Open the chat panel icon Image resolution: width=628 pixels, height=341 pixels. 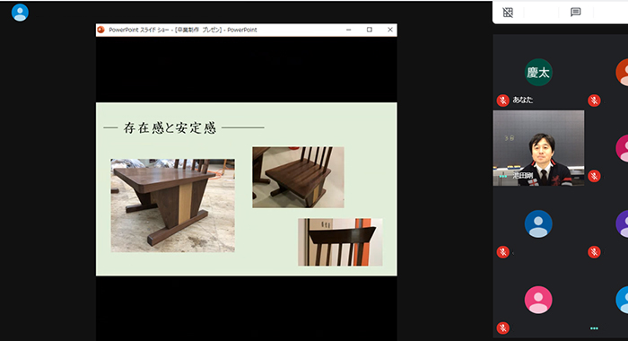(x=576, y=13)
